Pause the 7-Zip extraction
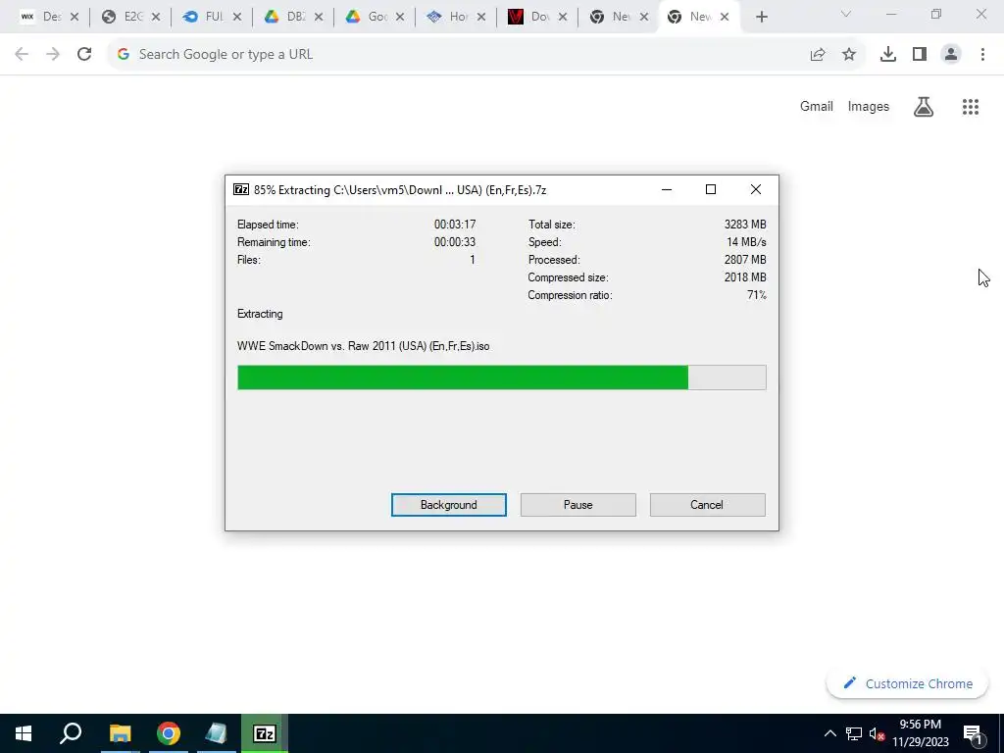The image size is (1004, 753). (577, 505)
